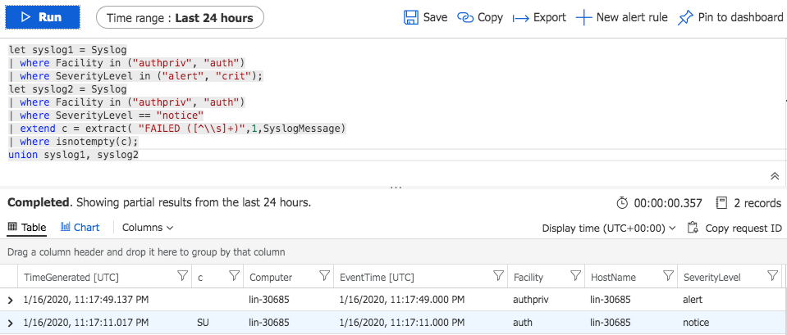This screenshot has width=787, height=335.
Task: Copy the query link
Action: point(480,17)
